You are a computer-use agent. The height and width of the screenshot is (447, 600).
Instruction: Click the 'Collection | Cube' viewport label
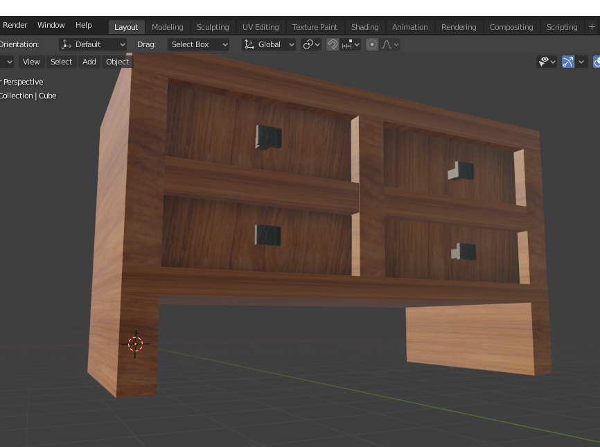pyautogui.click(x=28, y=96)
